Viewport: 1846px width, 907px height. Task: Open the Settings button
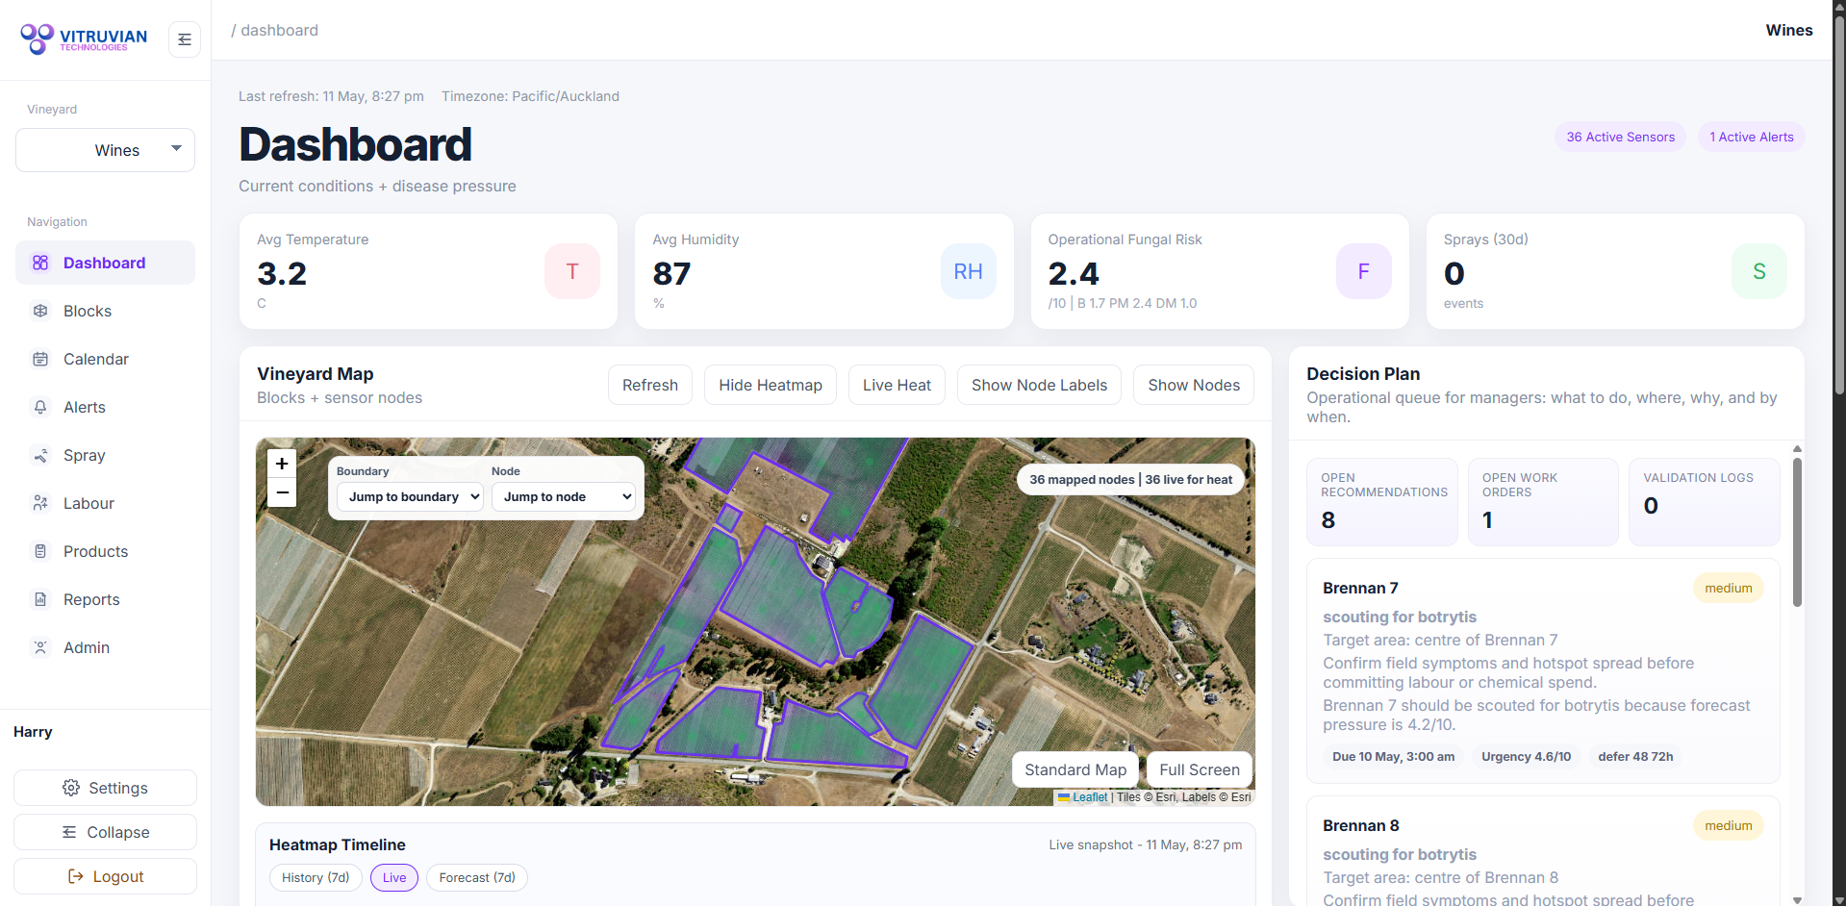click(x=105, y=788)
